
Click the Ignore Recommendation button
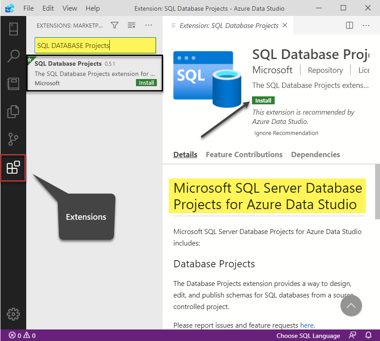tap(286, 133)
